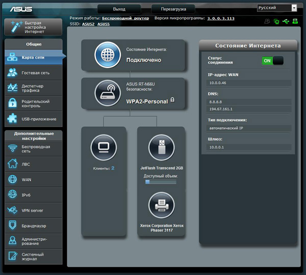Click the Гостевая сеть guest users icon
Screen dimensions: 306x275
coord(12,73)
